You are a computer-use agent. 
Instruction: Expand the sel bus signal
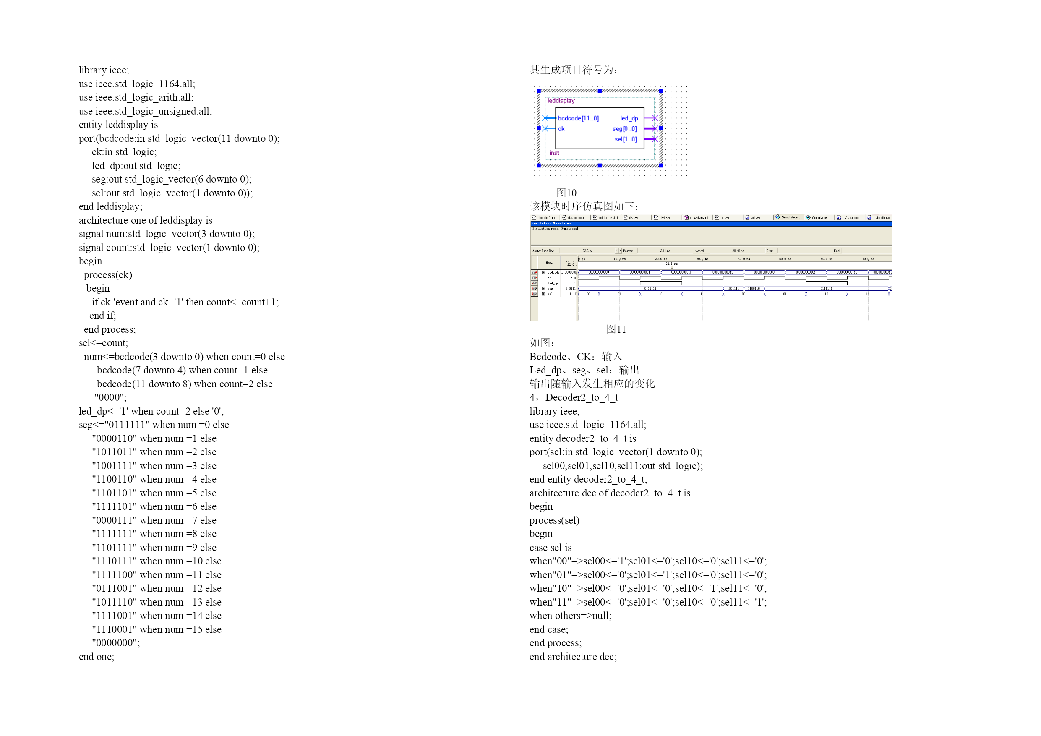pyautogui.click(x=544, y=294)
